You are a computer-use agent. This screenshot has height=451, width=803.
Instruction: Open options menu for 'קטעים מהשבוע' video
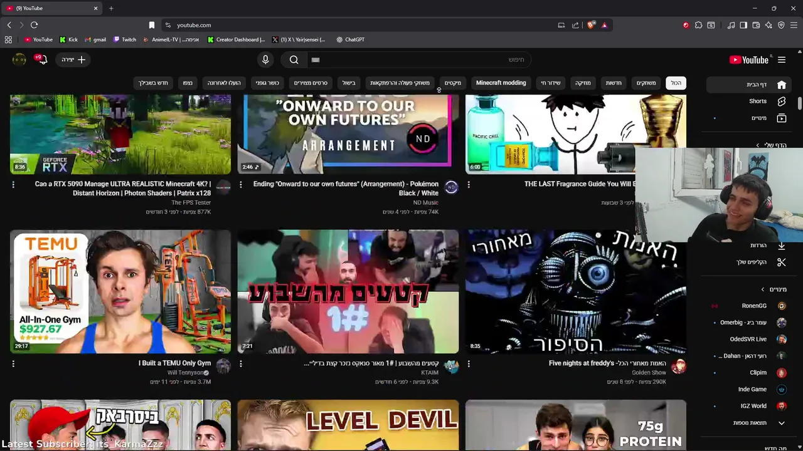click(241, 363)
